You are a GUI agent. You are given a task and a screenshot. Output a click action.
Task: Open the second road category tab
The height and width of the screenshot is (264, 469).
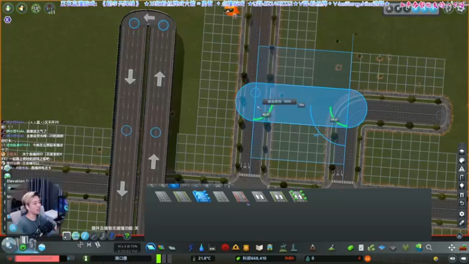click(x=163, y=186)
